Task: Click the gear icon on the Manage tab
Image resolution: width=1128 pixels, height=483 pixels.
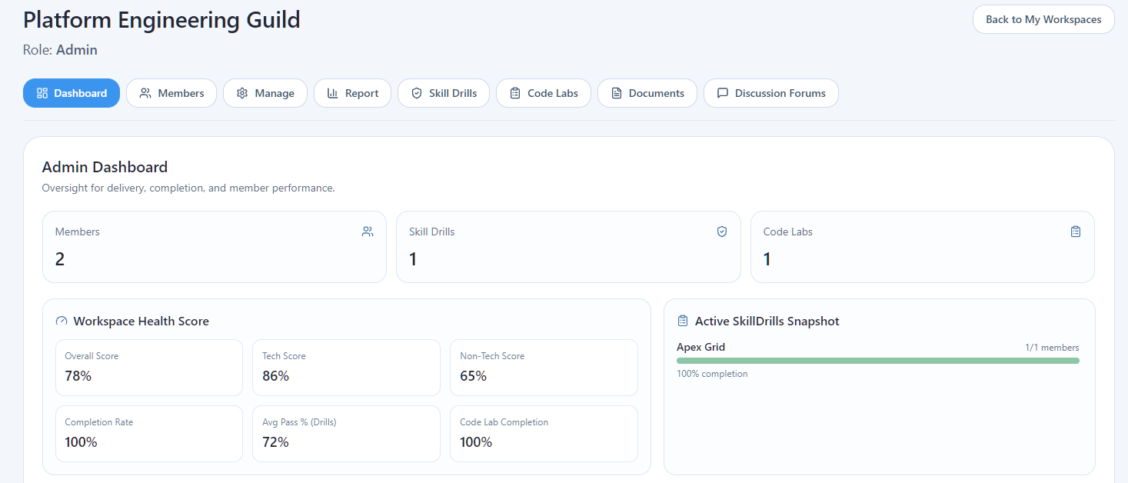Action: (x=242, y=92)
